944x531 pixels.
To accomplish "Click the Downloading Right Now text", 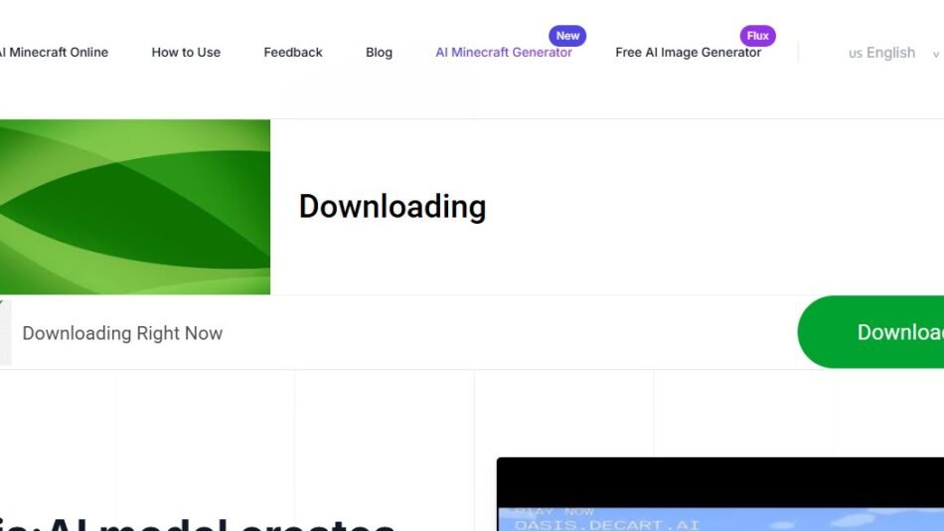I will click(122, 333).
